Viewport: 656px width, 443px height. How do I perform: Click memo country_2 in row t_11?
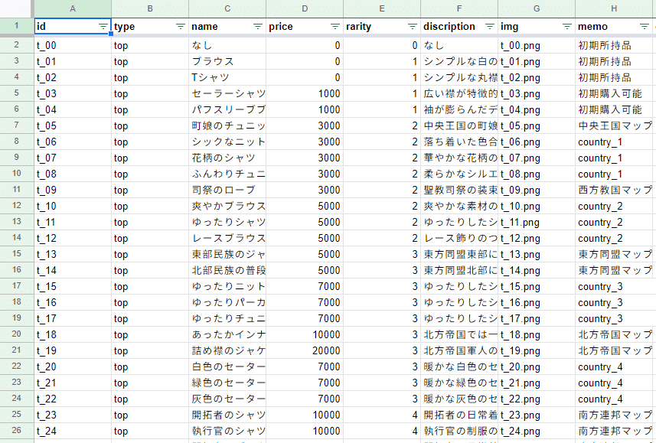(x=614, y=222)
